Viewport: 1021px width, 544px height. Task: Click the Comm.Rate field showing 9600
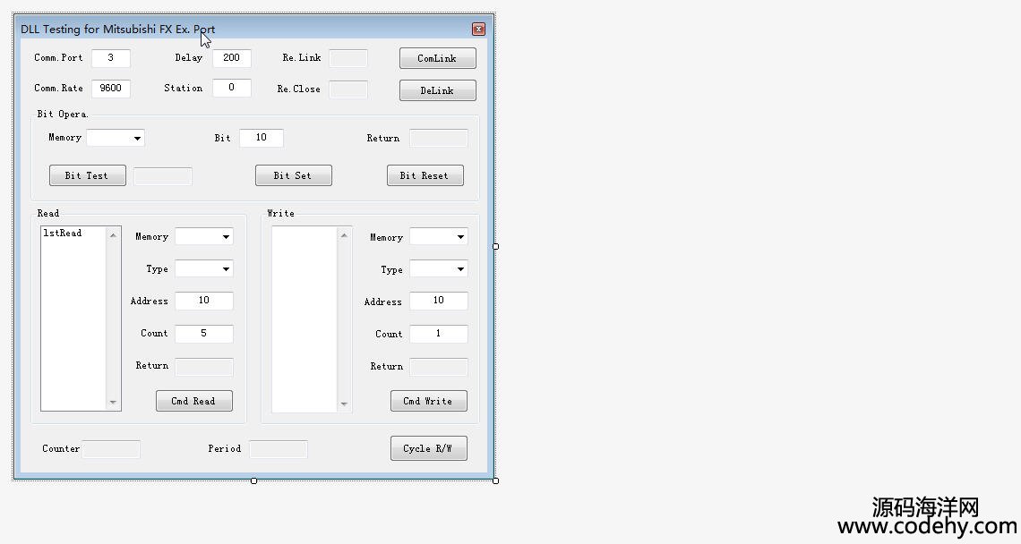[x=111, y=89]
